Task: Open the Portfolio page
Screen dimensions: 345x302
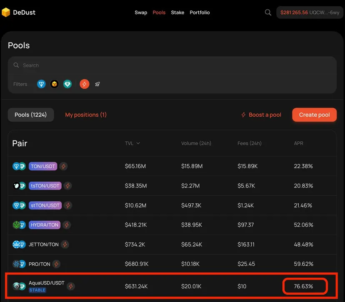Action: 200,12
